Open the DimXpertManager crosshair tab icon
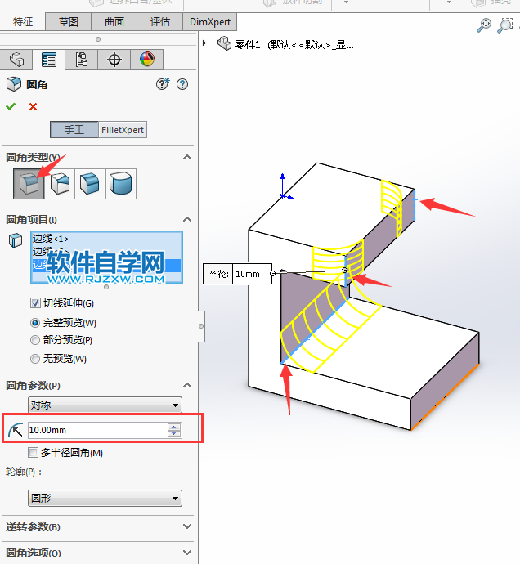This screenshot has height=564, width=520. click(114, 60)
